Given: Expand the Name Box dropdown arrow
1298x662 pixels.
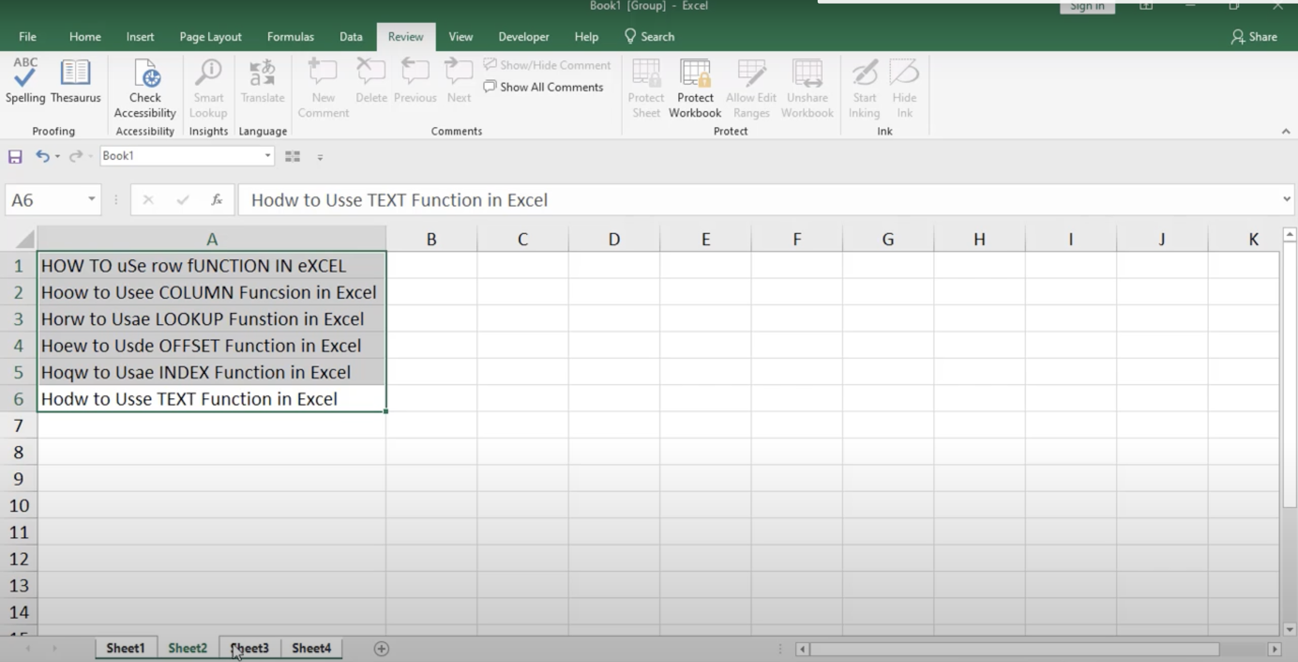Looking at the screenshot, I should 91,199.
